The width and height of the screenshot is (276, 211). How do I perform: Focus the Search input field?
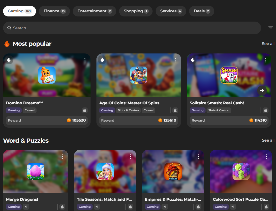pos(132,28)
